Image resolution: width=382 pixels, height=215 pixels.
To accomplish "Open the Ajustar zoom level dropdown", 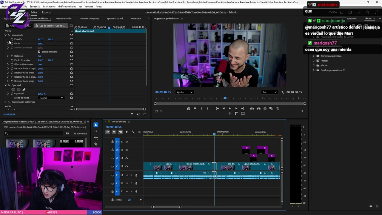I will coord(184,92).
